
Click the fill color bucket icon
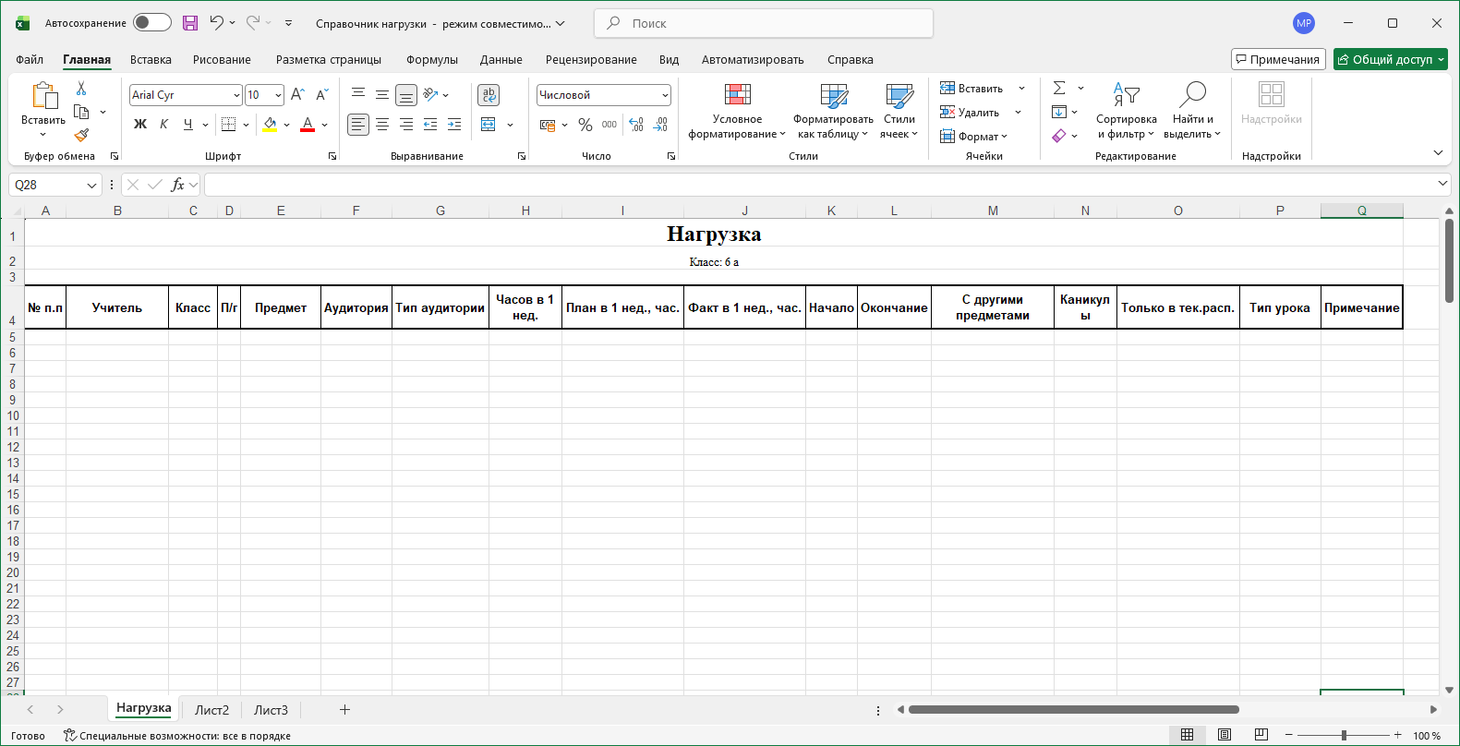click(270, 124)
